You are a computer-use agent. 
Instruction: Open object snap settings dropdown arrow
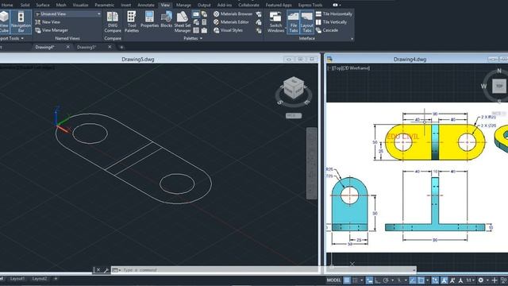[427, 280]
